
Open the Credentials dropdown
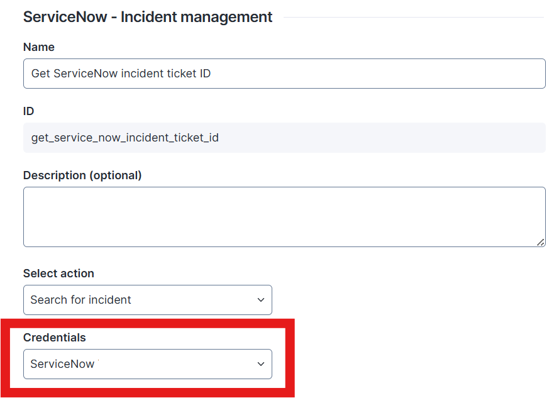147,364
